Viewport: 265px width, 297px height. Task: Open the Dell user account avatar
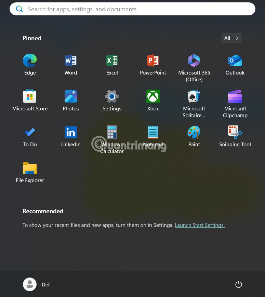point(30,284)
